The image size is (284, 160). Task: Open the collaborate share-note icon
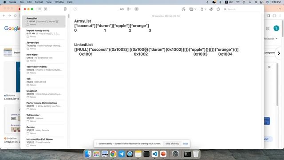[211, 9]
